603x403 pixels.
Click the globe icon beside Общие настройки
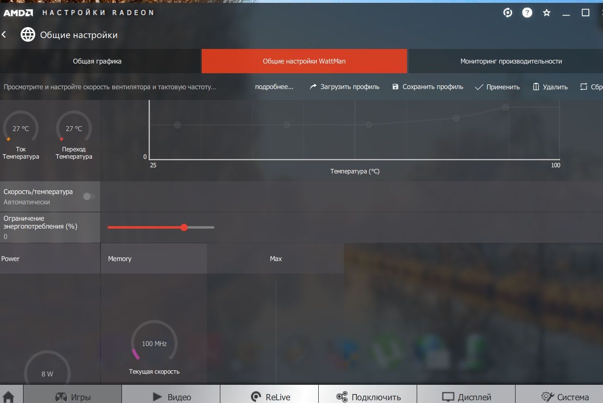tap(28, 35)
